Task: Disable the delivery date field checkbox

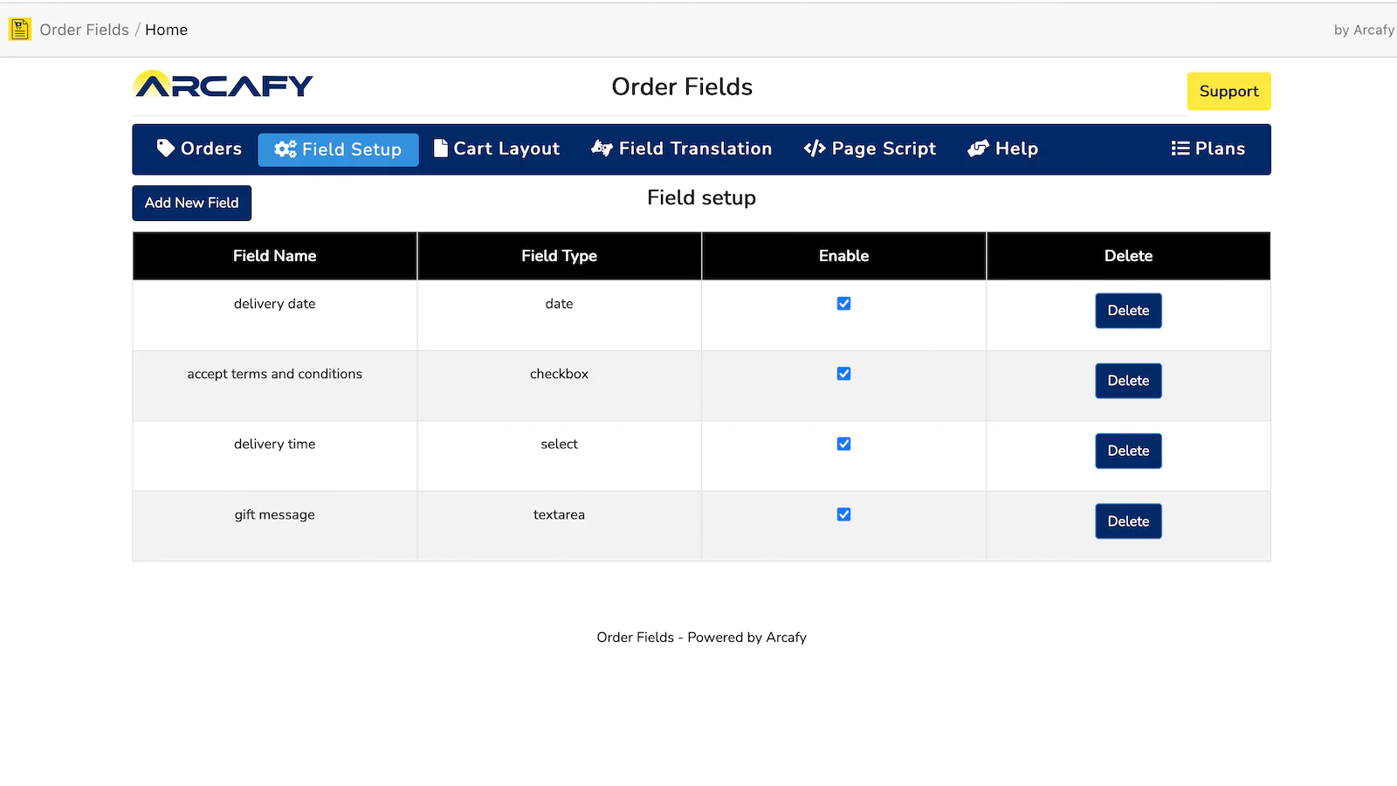Action: coord(843,304)
